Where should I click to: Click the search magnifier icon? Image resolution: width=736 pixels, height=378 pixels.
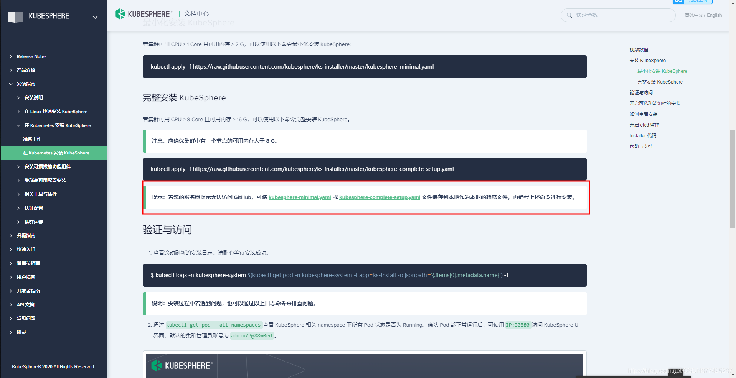(569, 15)
